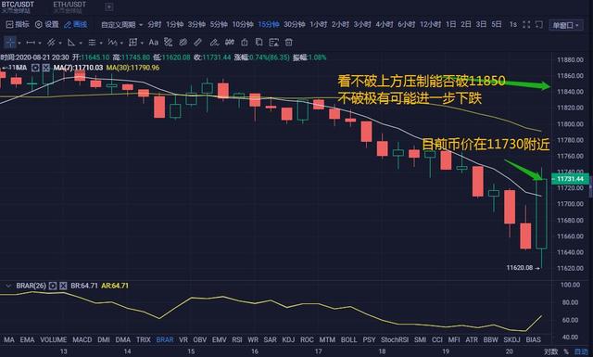This screenshot has width=593, height=357.
Task: Open BRAR(26) indicator settings icon
Action: pos(53,286)
